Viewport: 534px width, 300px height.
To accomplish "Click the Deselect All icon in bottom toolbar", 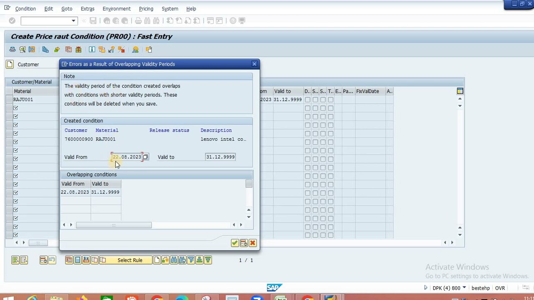I will coord(24,260).
